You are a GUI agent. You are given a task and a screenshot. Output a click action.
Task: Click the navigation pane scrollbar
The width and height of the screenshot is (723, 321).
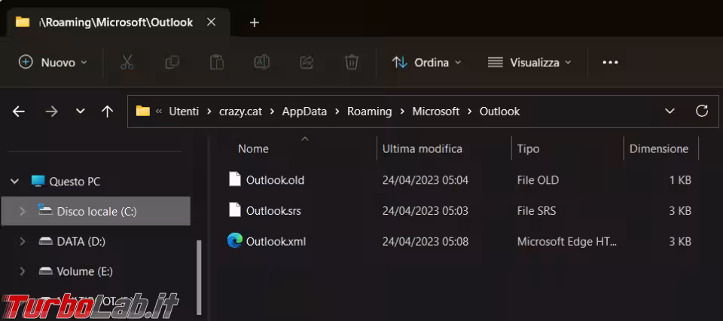pos(199,277)
